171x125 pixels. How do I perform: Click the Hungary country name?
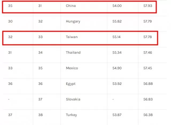[x=73, y=21]
